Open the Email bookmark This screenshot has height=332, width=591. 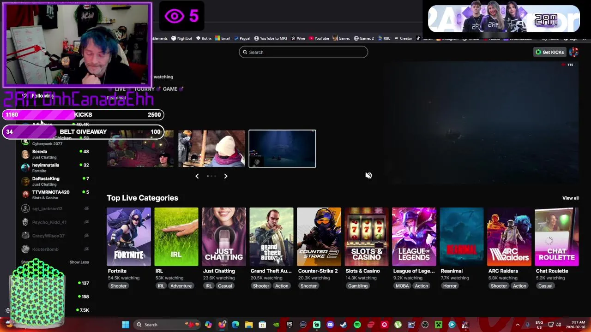coord(223,38)
